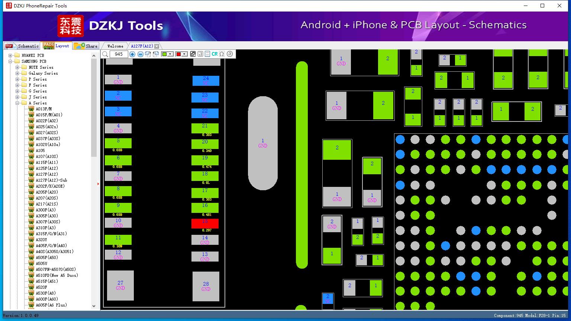This screenshot has height=321, width=571.
Task: Open the A300F(A3) layout entry
Action: [x=46, y=210]
